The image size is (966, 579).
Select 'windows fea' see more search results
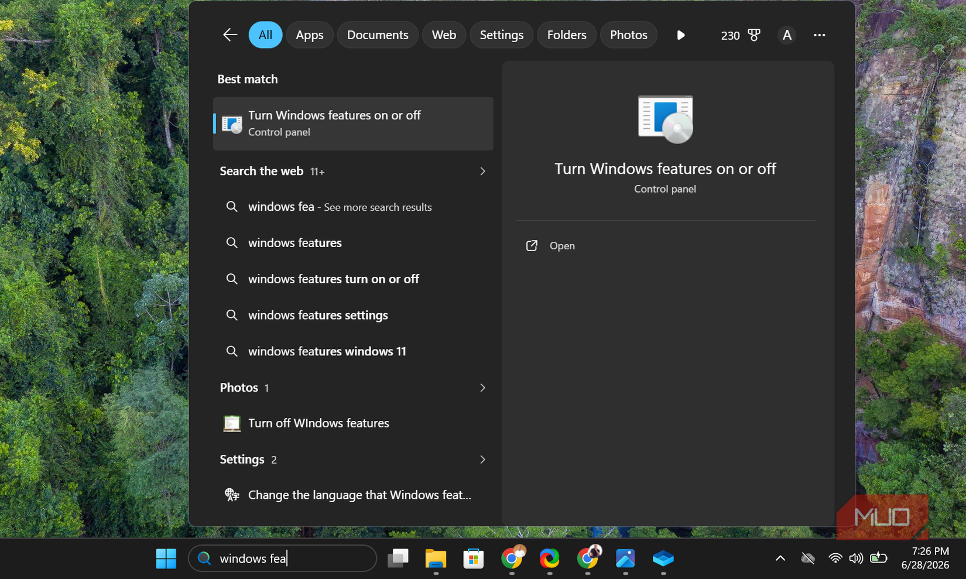coord(353,207)
